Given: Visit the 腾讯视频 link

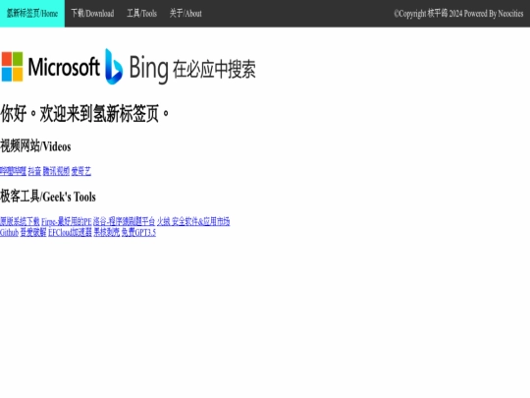Looking at the screenshot, I should point(56,171).
